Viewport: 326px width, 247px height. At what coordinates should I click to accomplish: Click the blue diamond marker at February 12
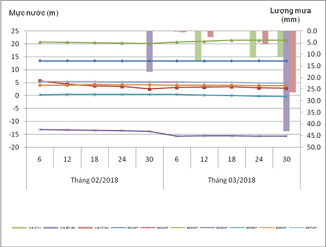pos(67,61)
